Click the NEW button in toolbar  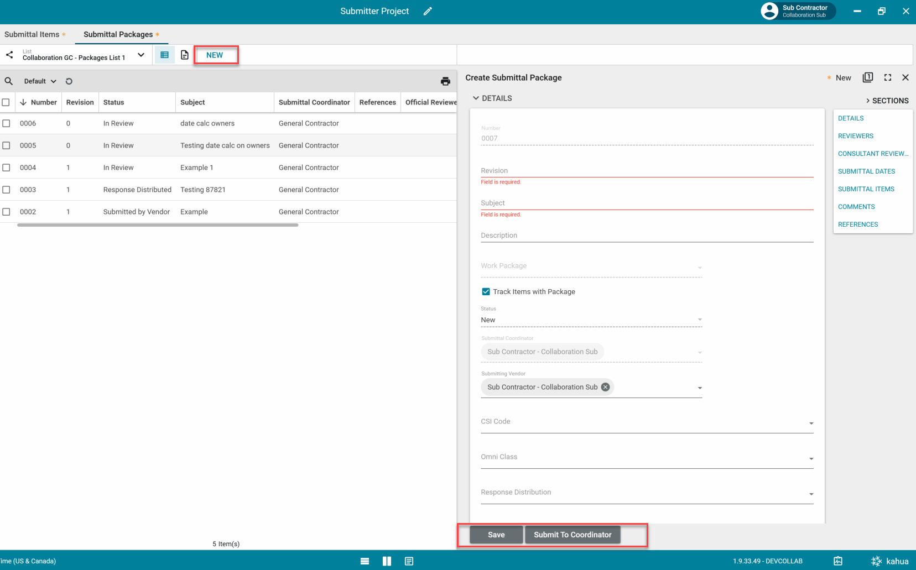(x=215, y=55)
